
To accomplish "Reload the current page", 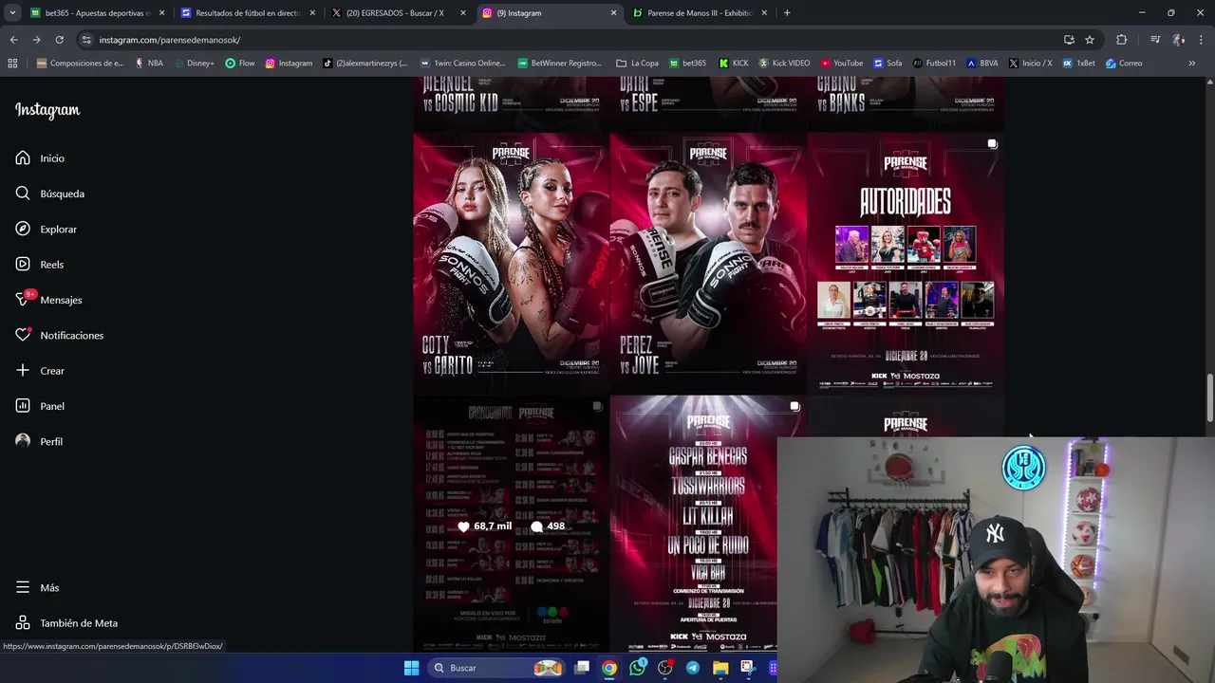I will click(x=59, y=40).
